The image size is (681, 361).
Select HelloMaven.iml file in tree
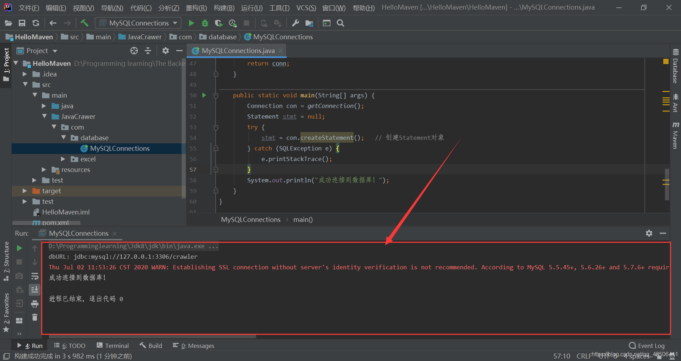pyautogui.click(x=66, y=212)
